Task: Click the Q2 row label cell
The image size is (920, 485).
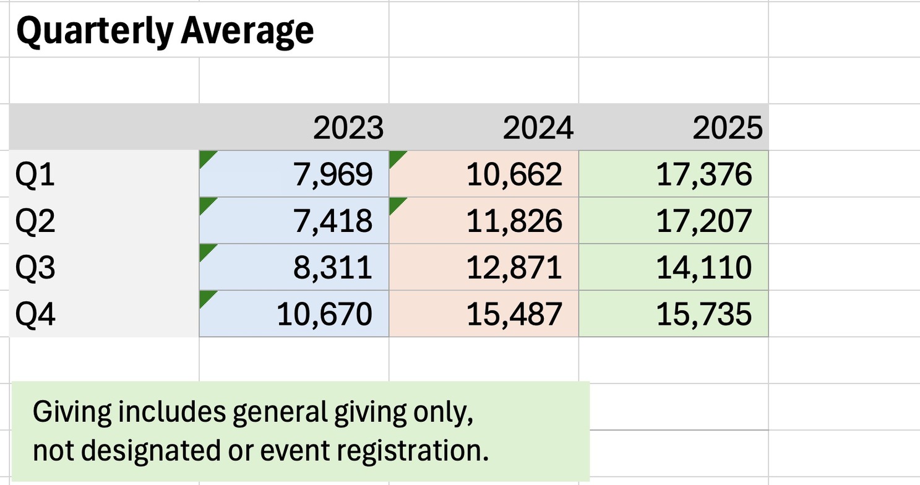Action: (104, 221)
